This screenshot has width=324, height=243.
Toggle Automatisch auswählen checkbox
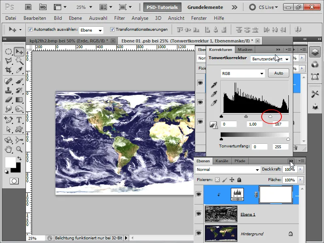pyautogui.click(x=30, y=29)
